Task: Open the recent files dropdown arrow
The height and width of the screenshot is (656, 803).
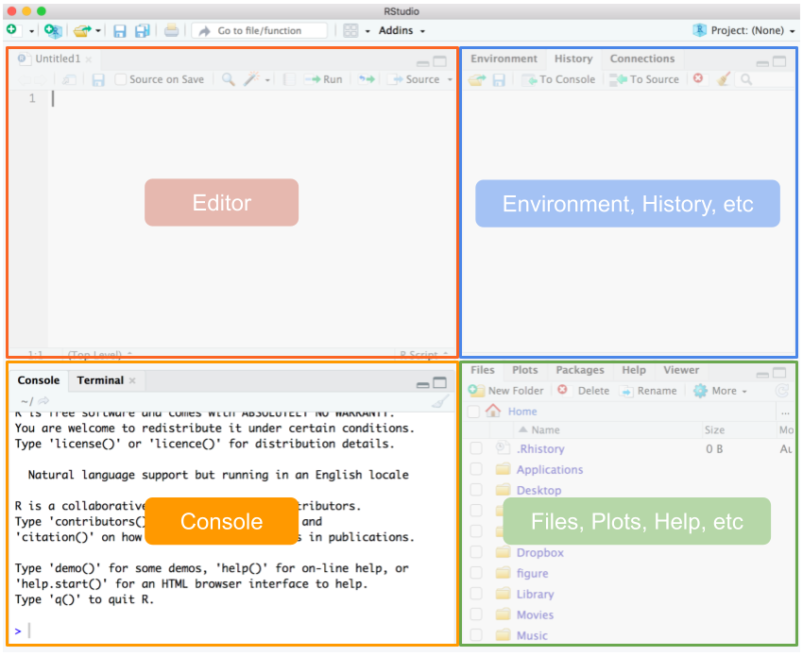Action: point(98,31)
